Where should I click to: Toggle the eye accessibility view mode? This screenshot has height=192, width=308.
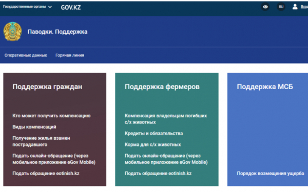(x=265, y=7)
